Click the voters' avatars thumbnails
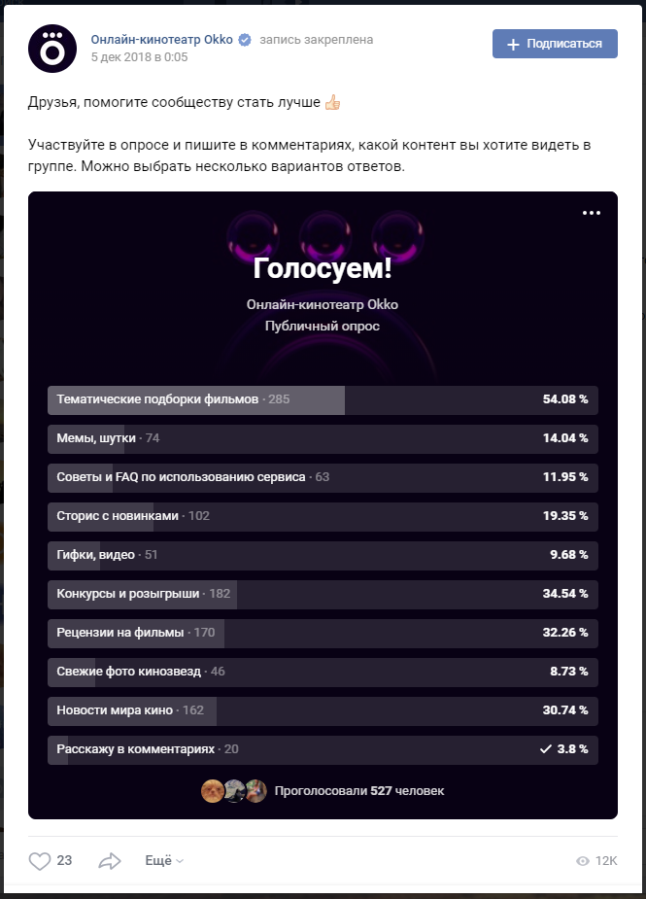This screenshot has width=646, height=899. coord(233,791)
